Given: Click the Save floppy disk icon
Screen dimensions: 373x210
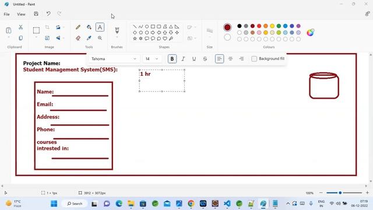Looking at the screenshot, I should click(36, 14).
